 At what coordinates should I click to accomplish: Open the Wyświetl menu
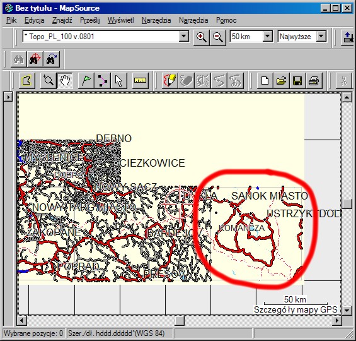(120, 20)
